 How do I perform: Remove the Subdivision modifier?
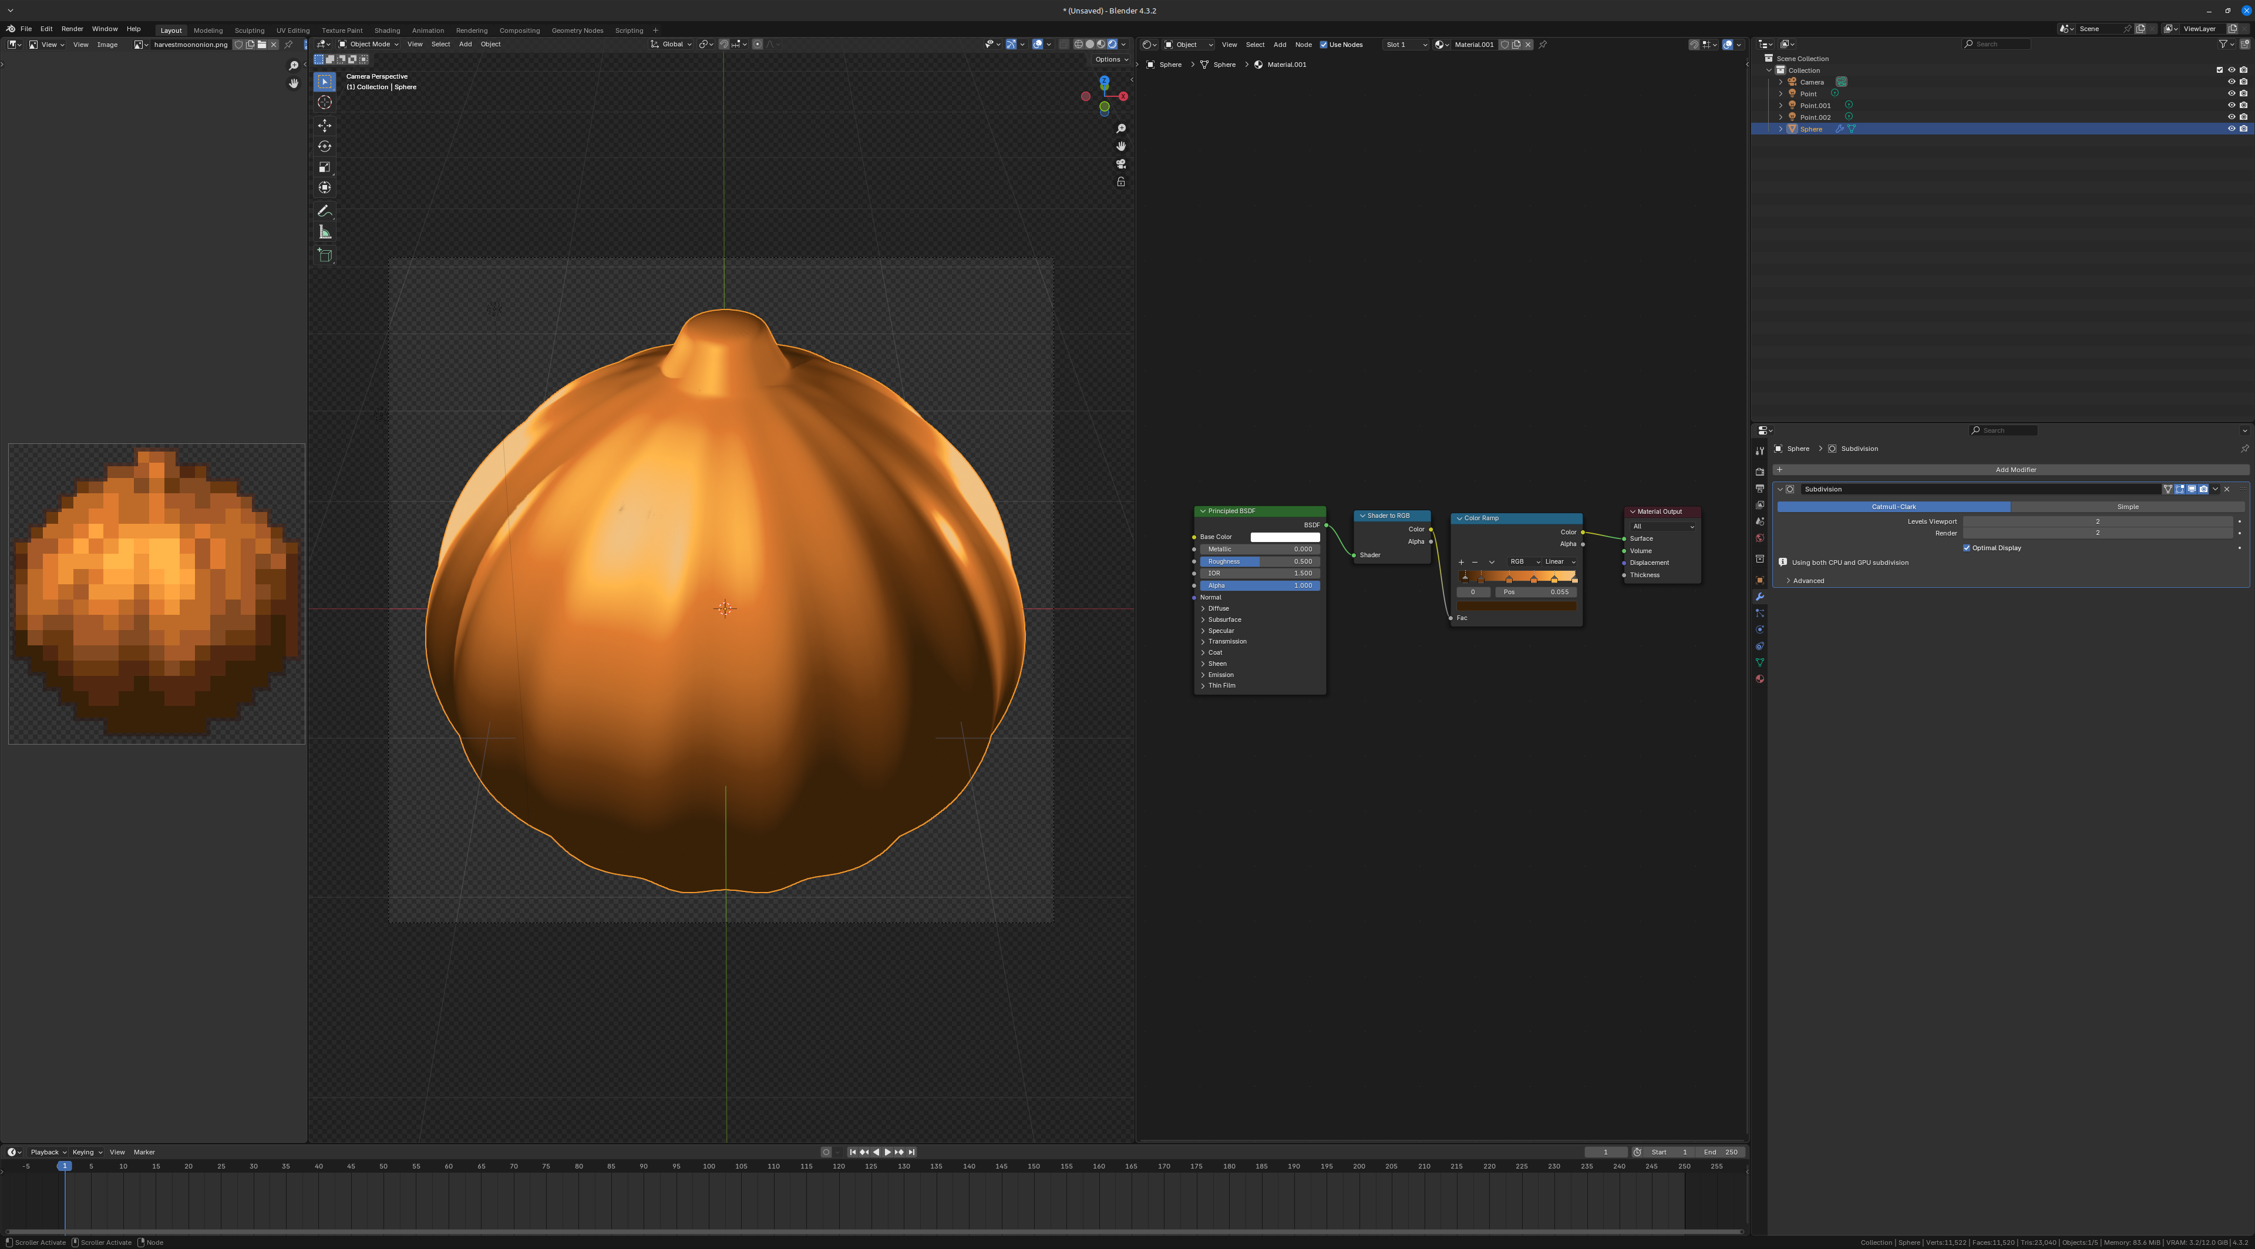pyautogui.click(x=2228, y=489)
